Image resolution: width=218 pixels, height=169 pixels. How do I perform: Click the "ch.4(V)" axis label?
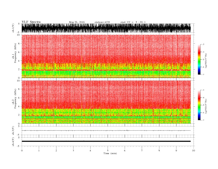pyautogui.click(x=13, y=142)
